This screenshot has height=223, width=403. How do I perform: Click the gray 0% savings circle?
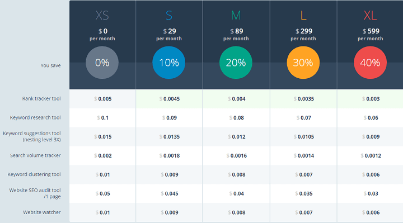[x=102, y=63]
